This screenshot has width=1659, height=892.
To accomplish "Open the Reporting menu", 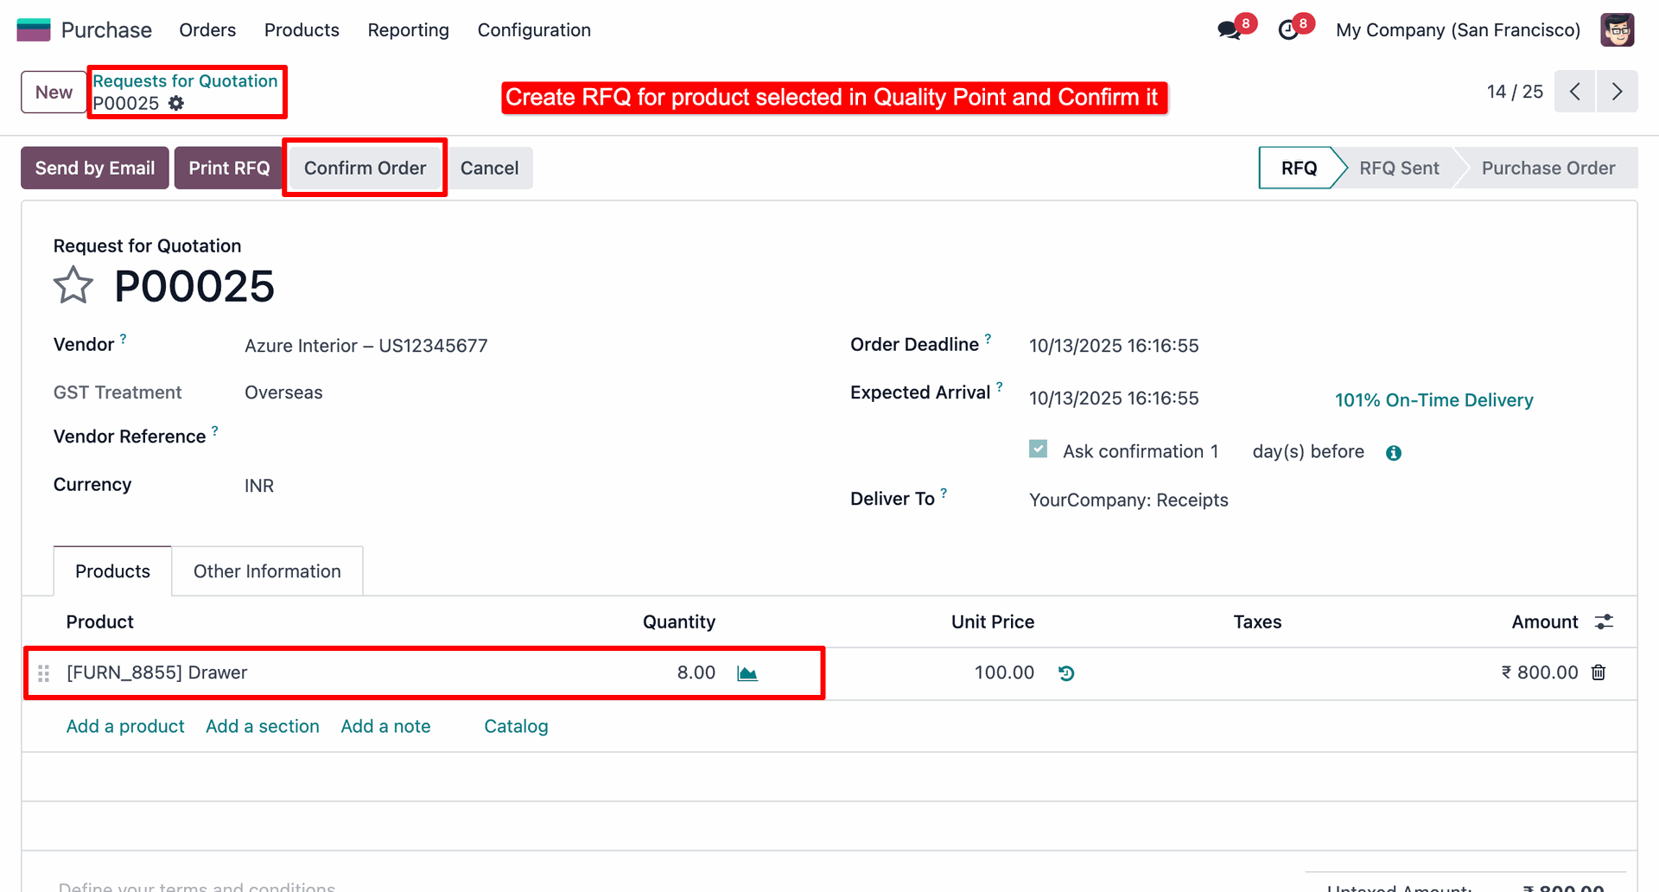I will [408, 30].
